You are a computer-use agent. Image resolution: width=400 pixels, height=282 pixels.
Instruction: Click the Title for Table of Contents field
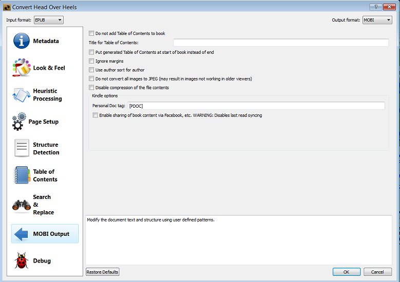[x=280, y=43]
